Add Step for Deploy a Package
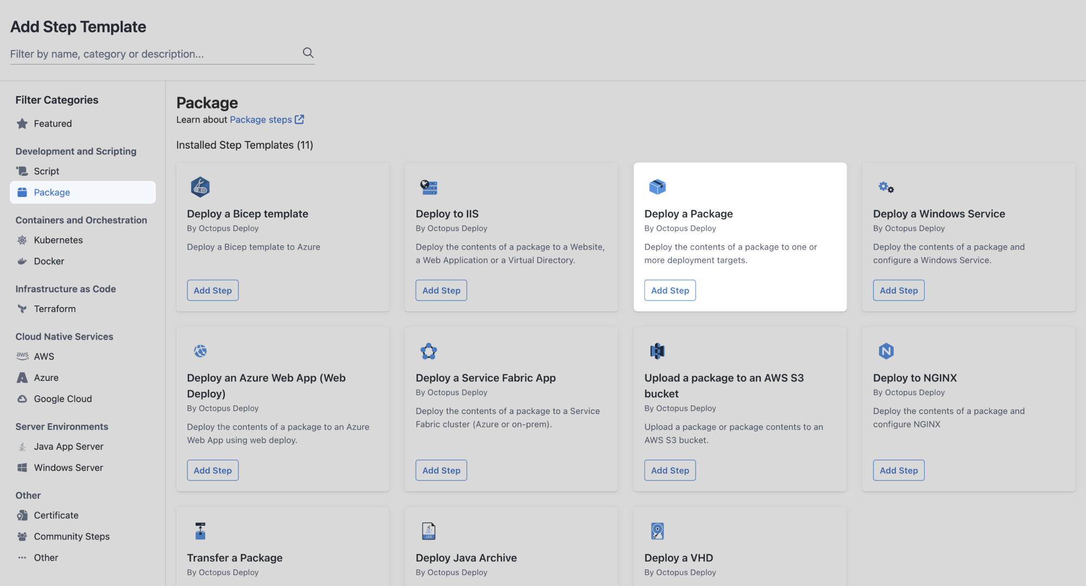1086x586 pixels. tap(670, 290)
